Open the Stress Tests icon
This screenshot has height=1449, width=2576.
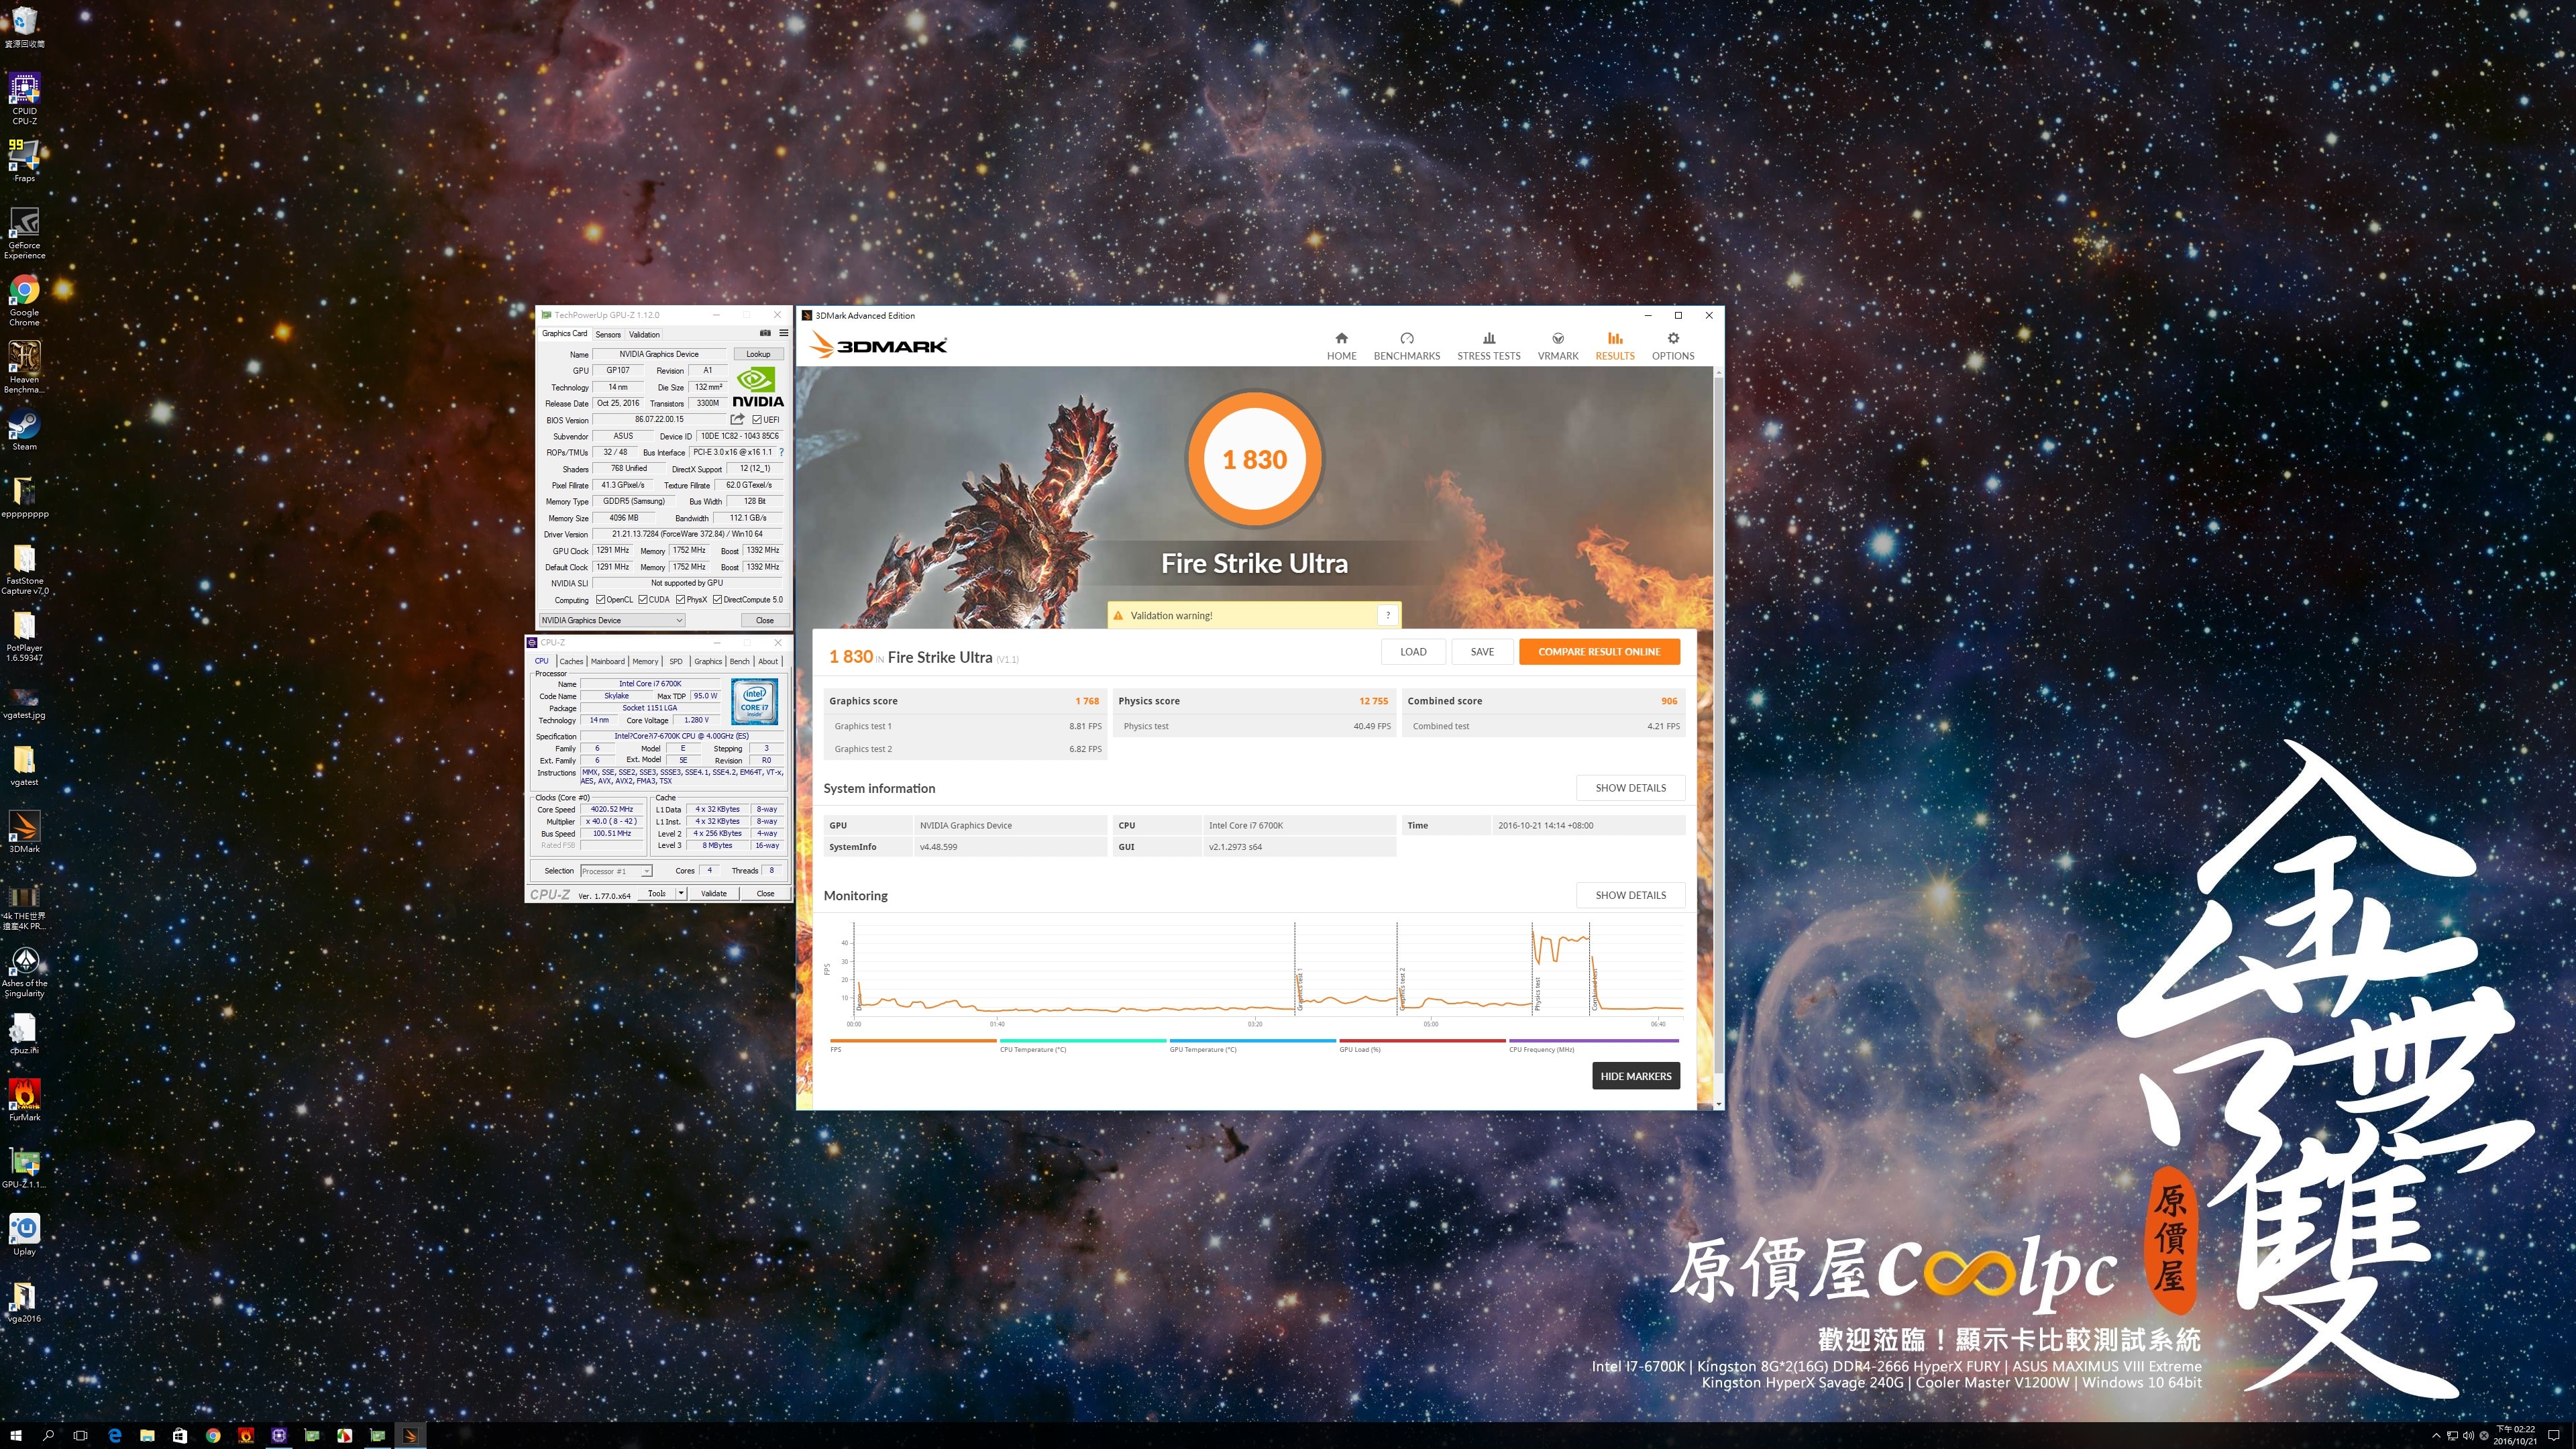click(1488, 339)
